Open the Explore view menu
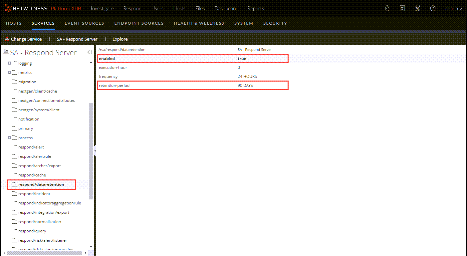The image size is (467, 256). click(x=120, y=39)
